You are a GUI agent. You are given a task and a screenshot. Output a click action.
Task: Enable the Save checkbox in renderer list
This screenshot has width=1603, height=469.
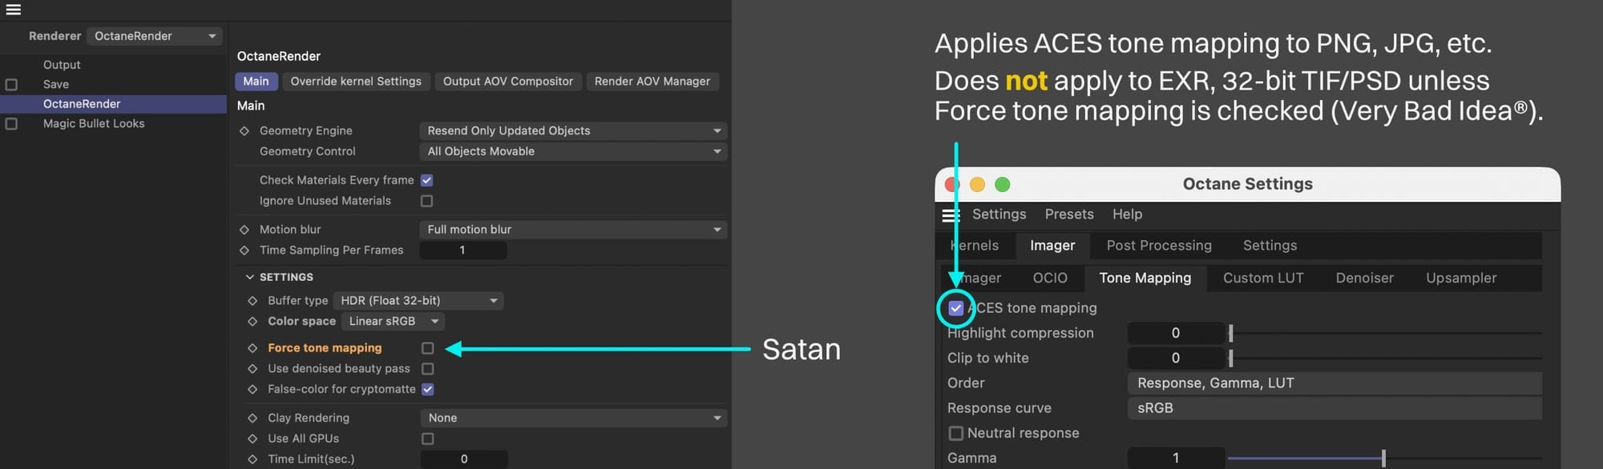(11, 85)
